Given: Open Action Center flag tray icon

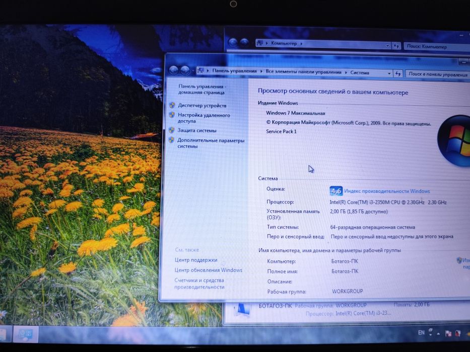Looking at the screenshot, I should coord(448,333).
